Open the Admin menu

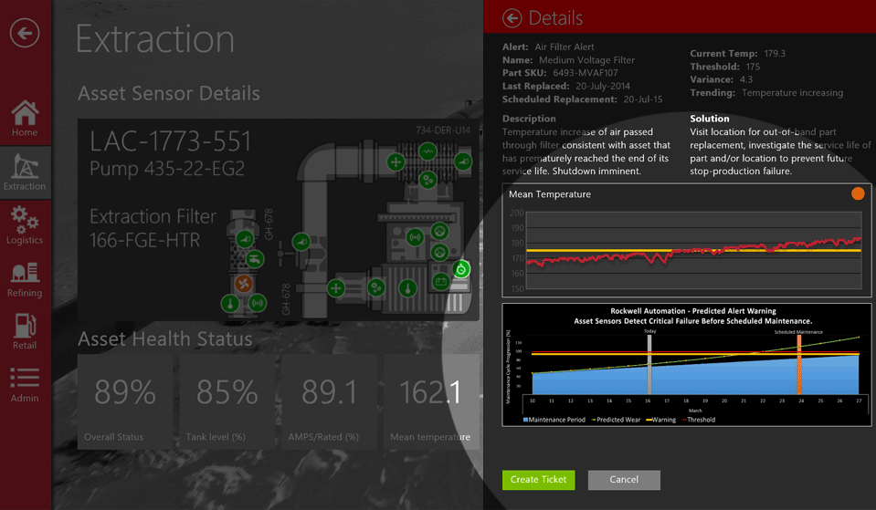(25, 385)
